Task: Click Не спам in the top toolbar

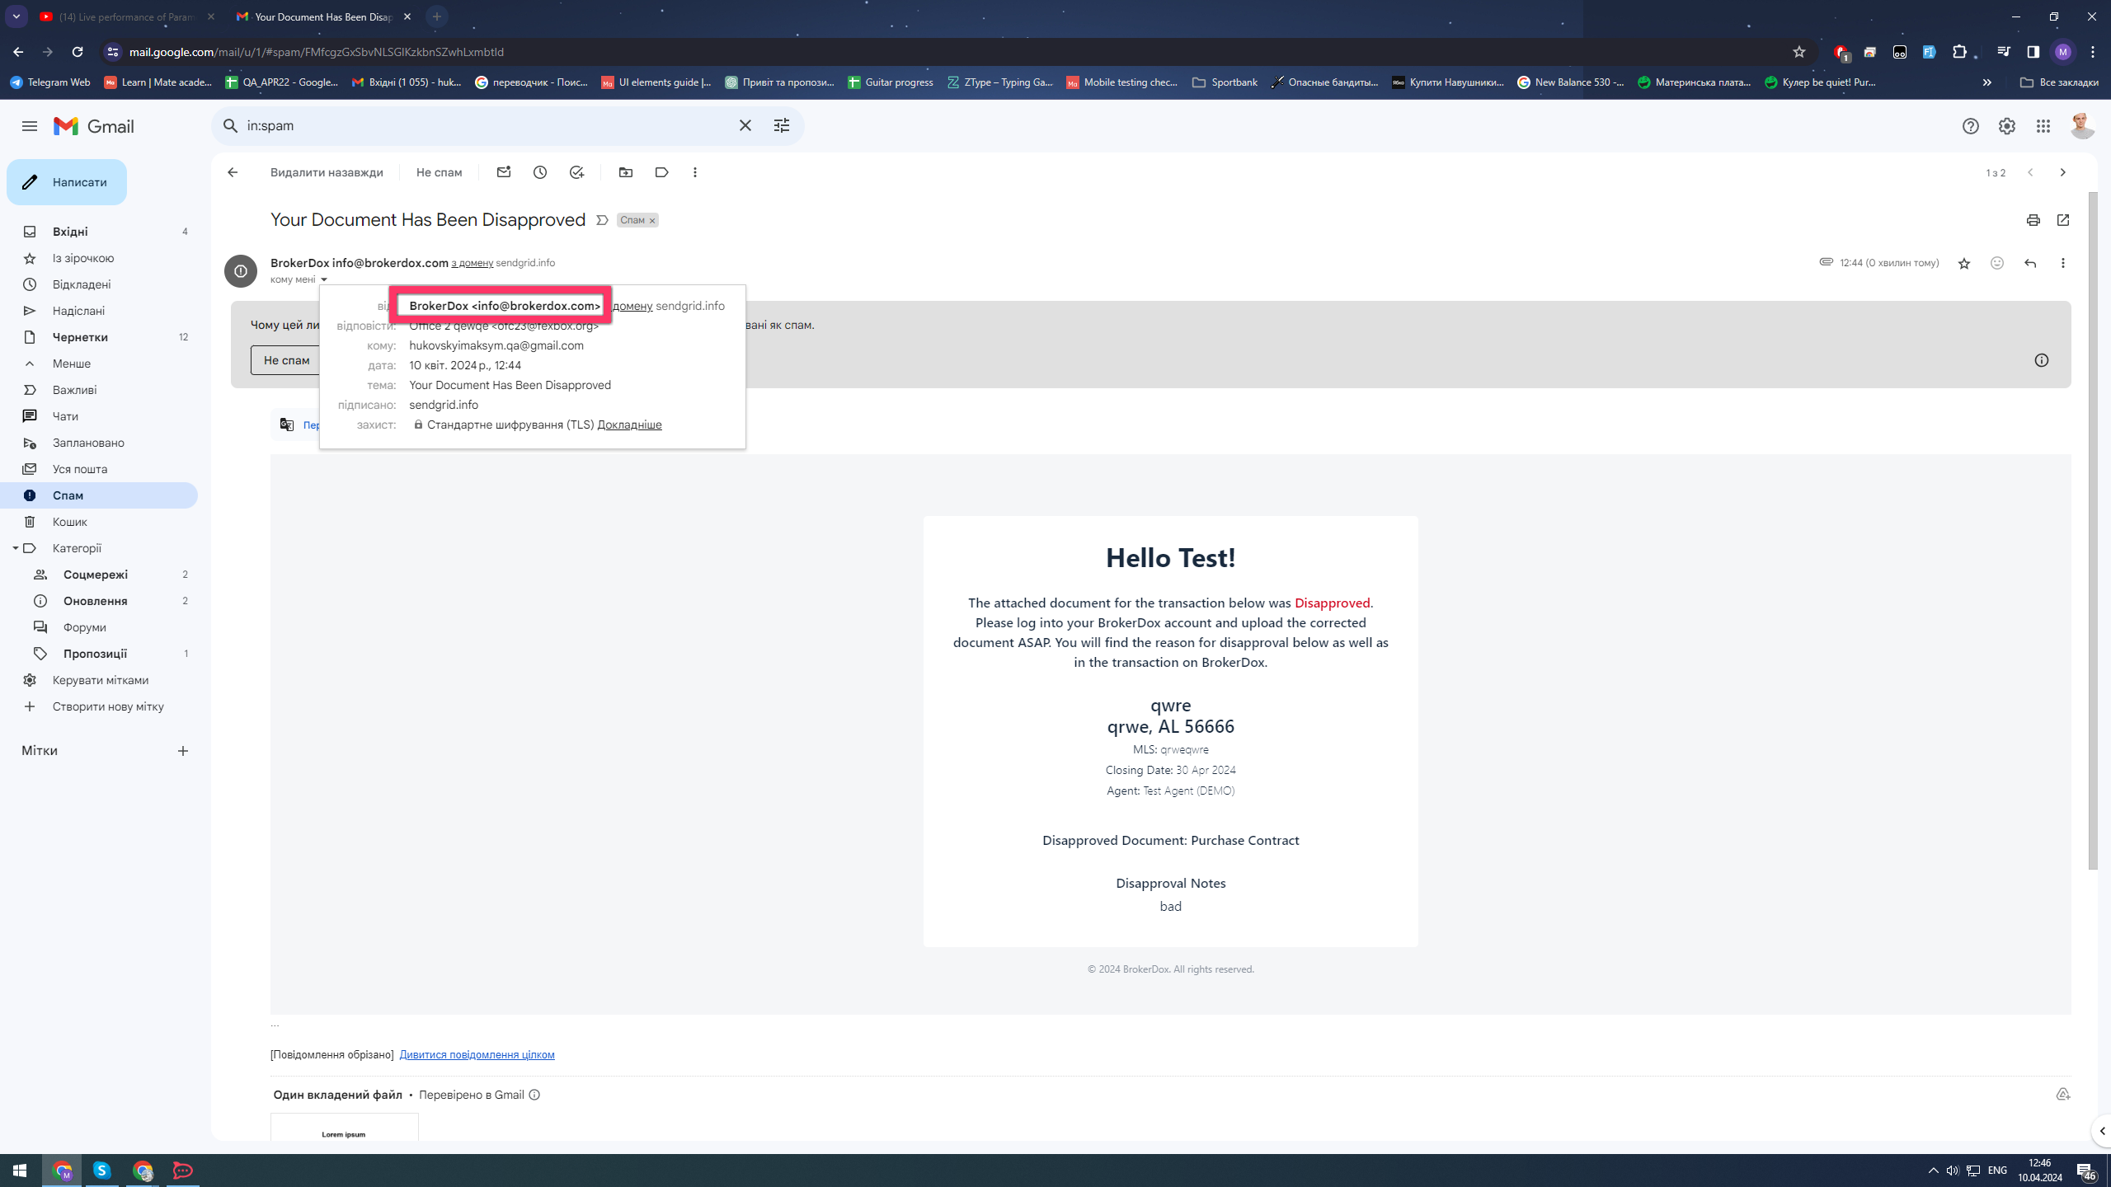Action: pyautogui.click(x=439, y=172)
